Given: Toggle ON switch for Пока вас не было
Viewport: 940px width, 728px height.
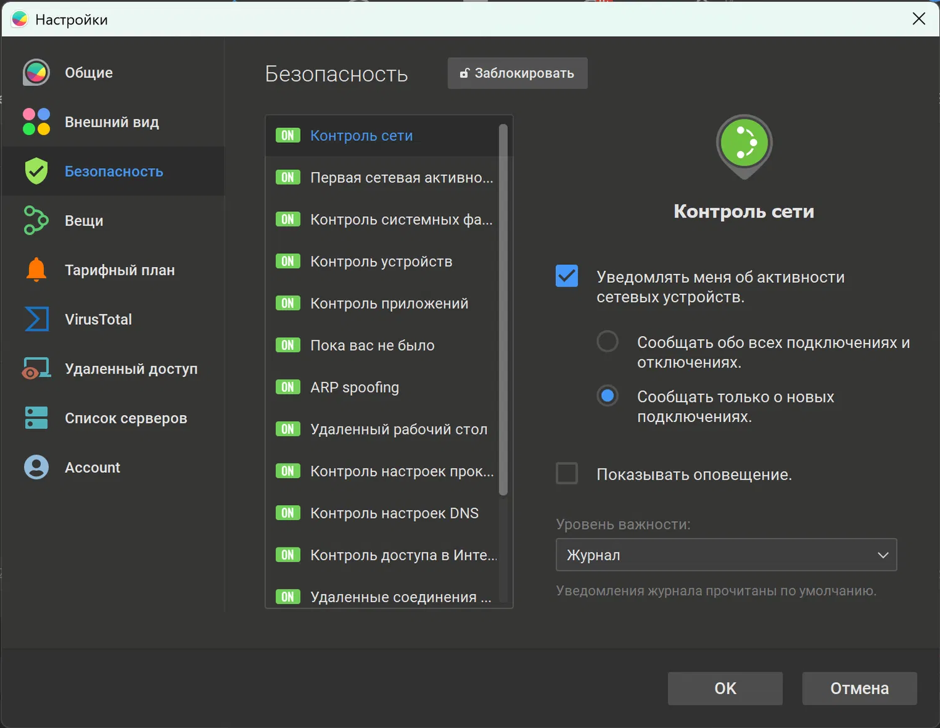Looking at the screenshot, I should point(288,346).
